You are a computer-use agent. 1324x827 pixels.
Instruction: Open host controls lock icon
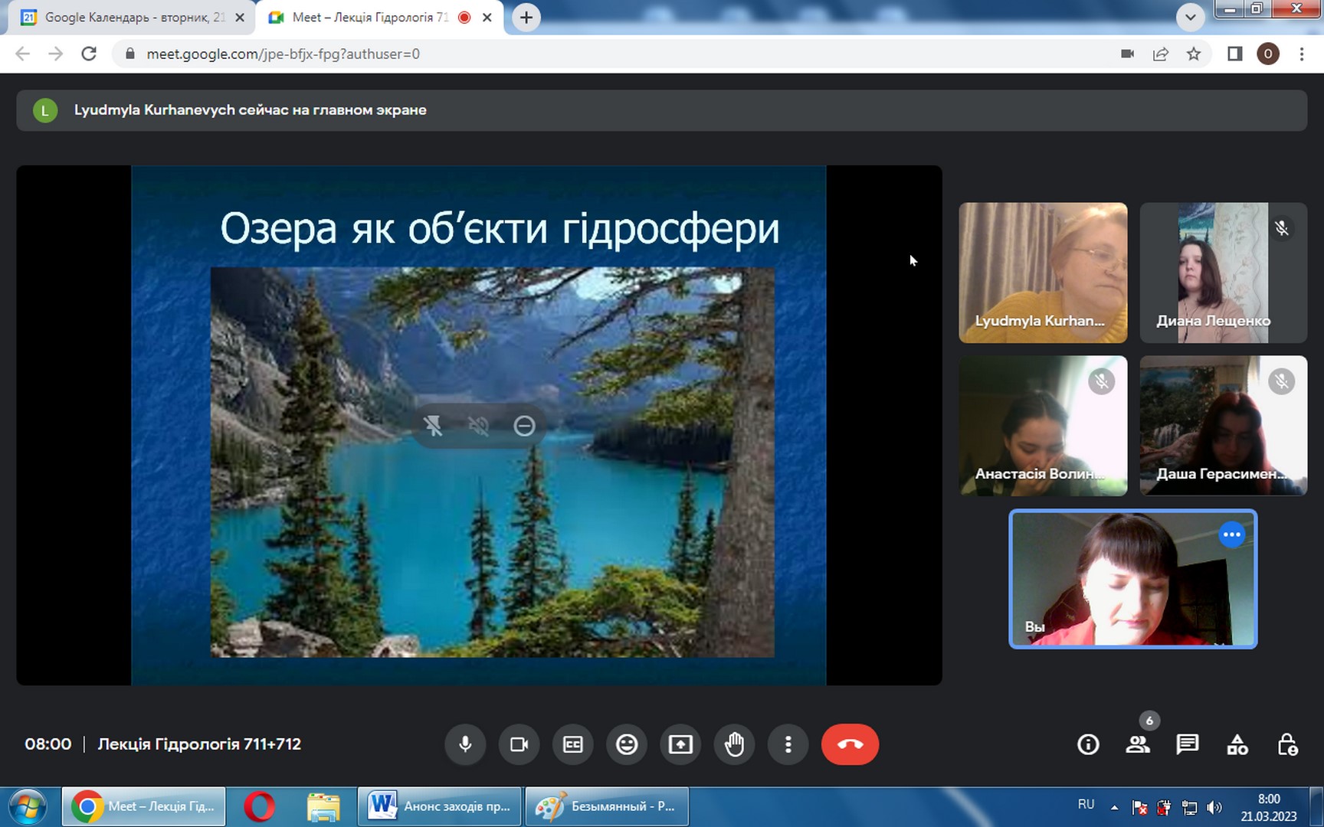[x=1287, y=744]
